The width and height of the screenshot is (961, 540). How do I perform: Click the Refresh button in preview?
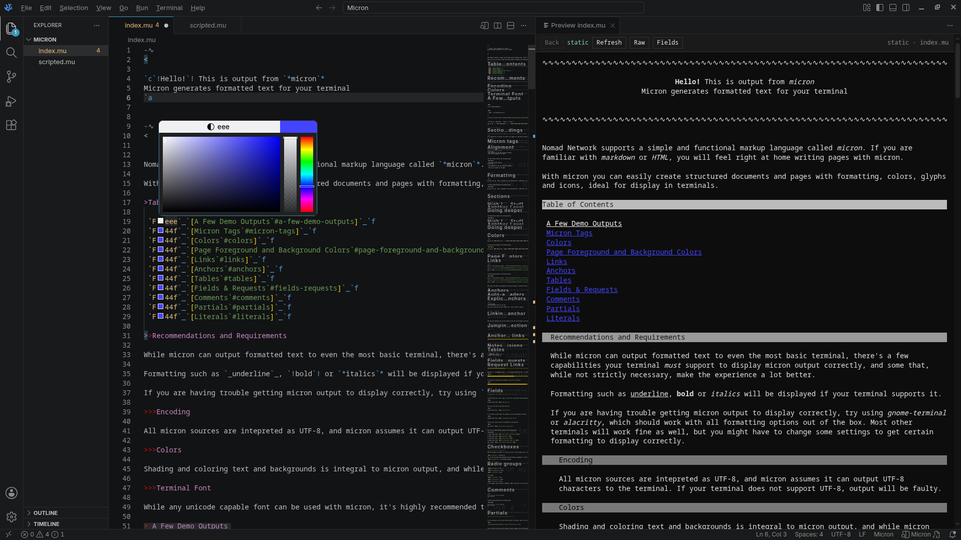coord(609,43)
